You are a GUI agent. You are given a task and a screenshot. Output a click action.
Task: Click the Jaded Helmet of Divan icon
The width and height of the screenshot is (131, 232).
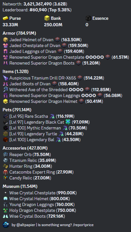[5, 40]
